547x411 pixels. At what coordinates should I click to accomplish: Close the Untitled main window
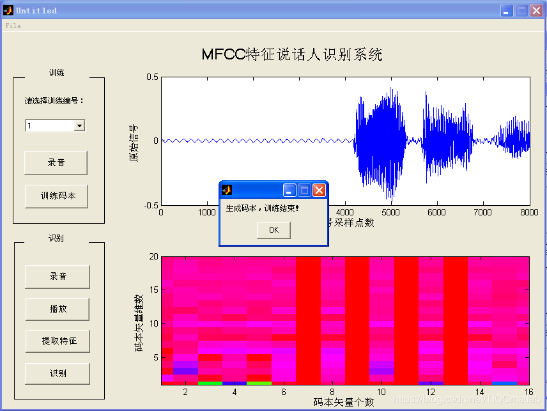click(x=536, y=10)
